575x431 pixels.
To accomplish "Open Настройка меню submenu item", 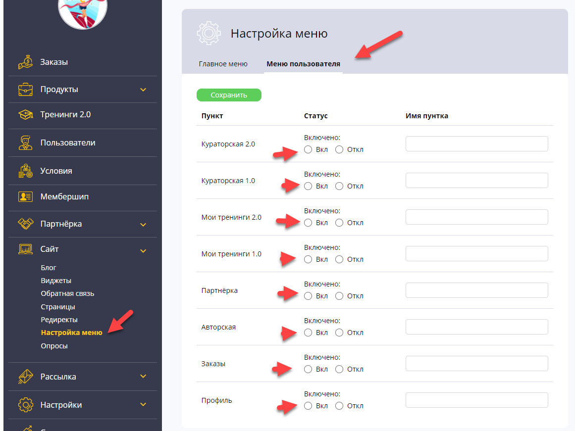I will (x=71, y=333).
